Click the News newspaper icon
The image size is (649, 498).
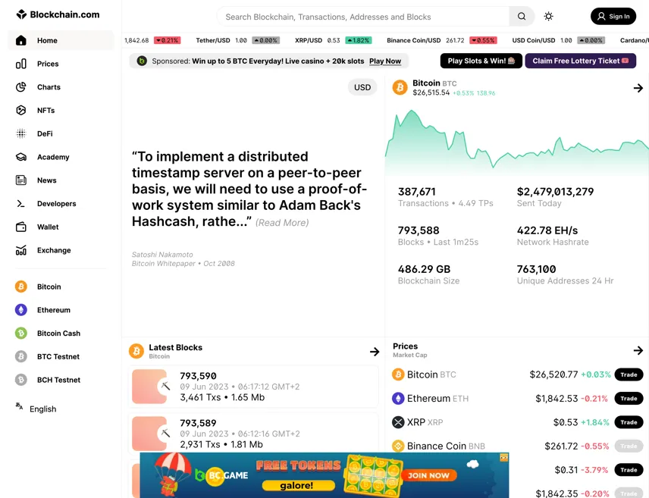click(x=21, y=180)
